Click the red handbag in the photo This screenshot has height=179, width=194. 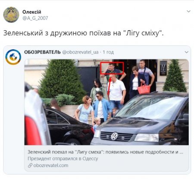pos(144,89)
